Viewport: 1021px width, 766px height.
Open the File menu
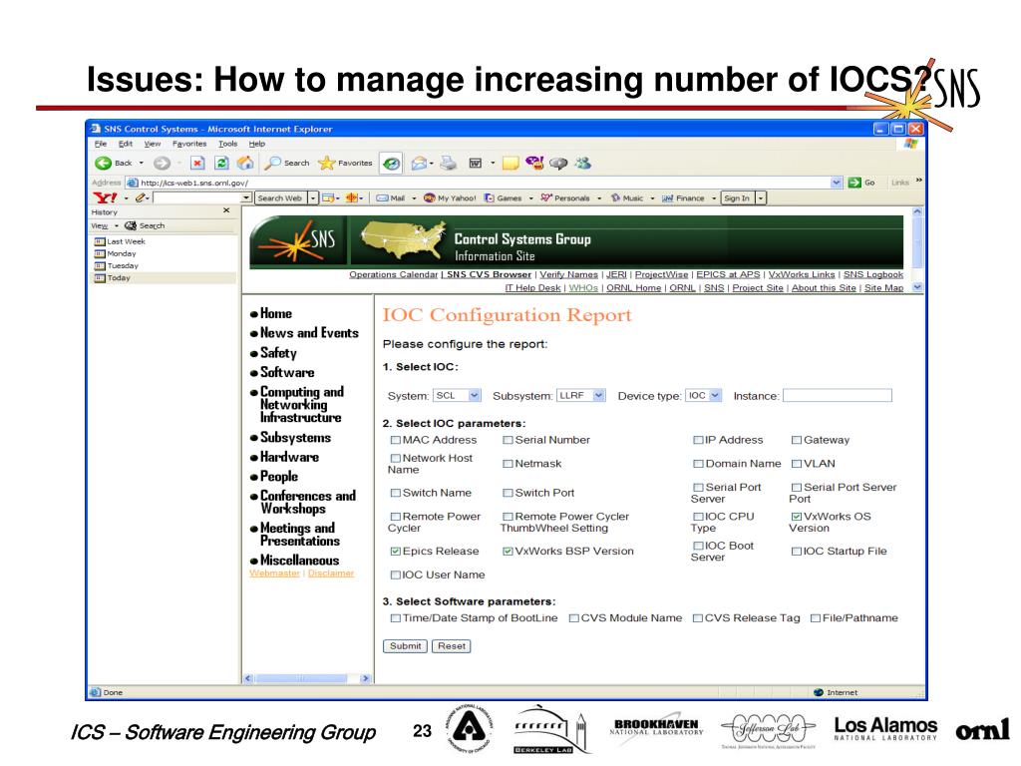click(x=101, y=144)
